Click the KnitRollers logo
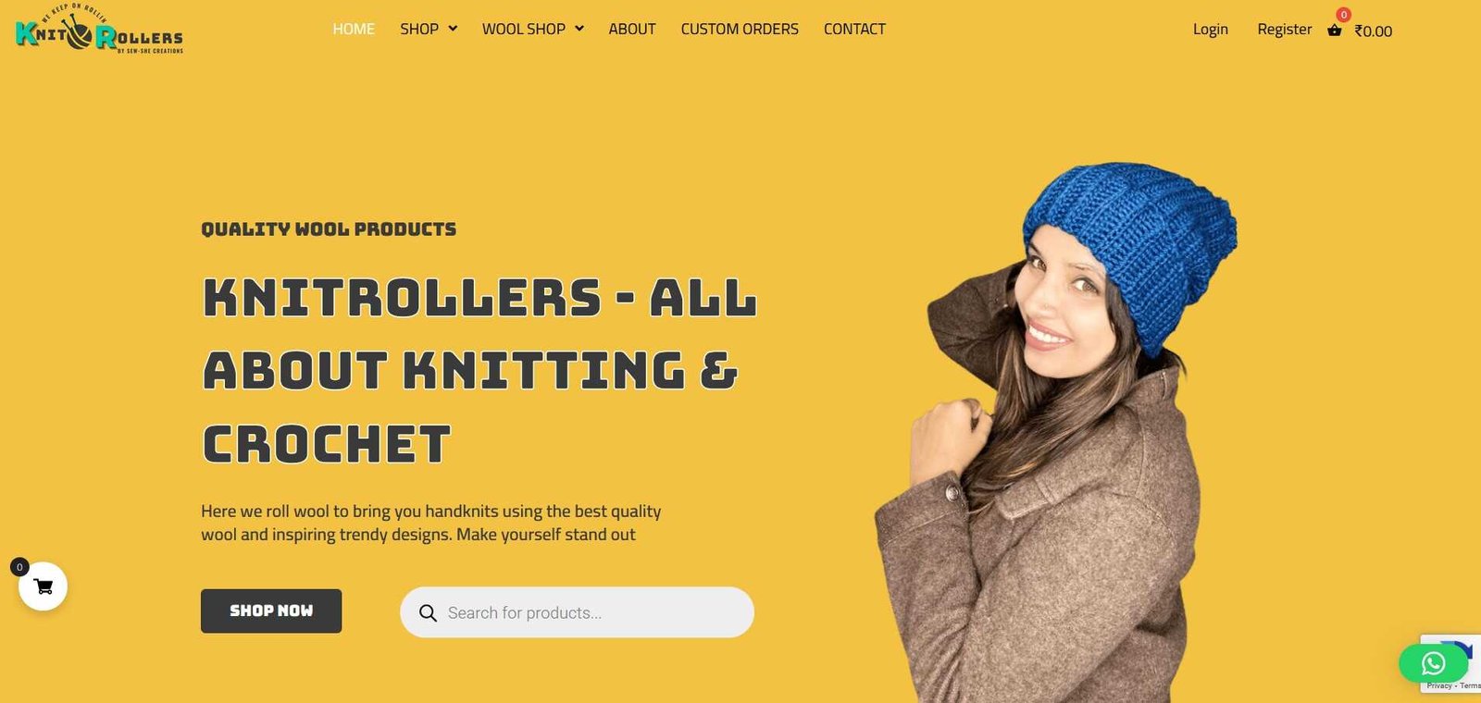This screenshot has height=703, width=1481. [x=100, y=30]
